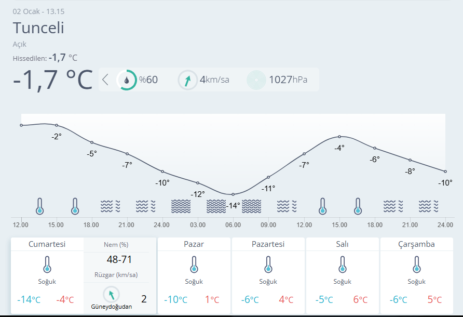Click the 1027hPa pressure value
This screenshot has width=463, height=317.
(288, 80)
